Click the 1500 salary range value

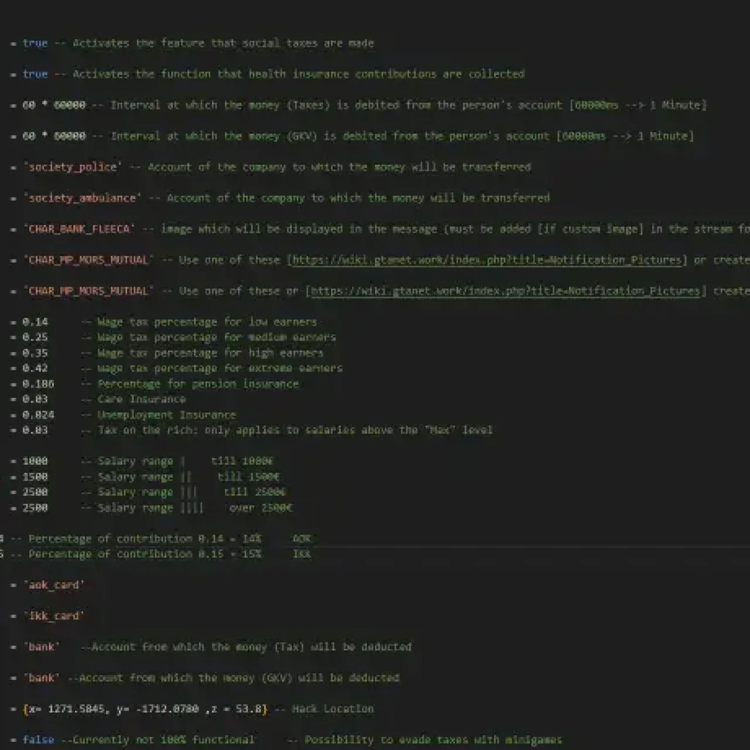click(x=35, y=476)
